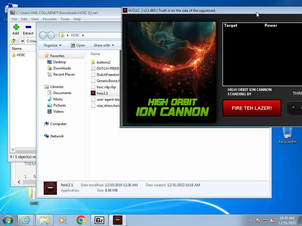The width and height of the screenshot is (302, 226).
Task: Go up one folder in 7-Zip
Action: (14, 41)
